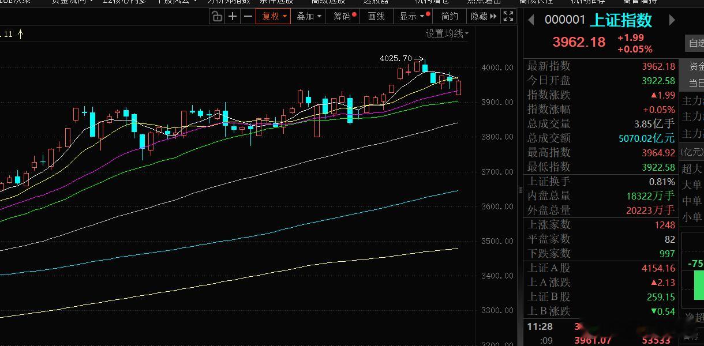Click 上证A股 value 4154.16

click(x=658, y=268)
